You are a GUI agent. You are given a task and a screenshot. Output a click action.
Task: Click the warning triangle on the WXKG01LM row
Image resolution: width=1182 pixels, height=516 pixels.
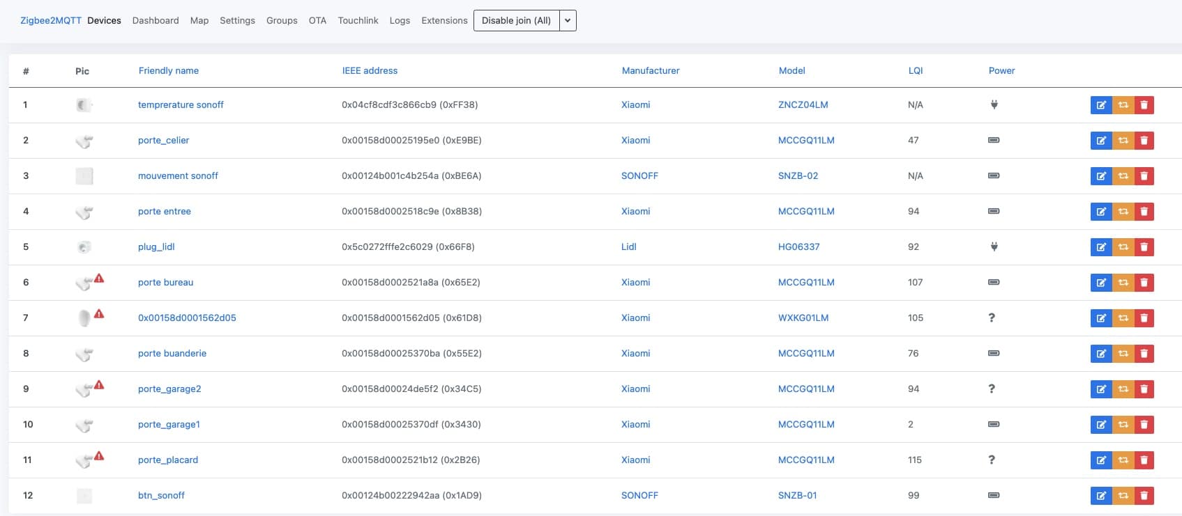pos(99,313)
